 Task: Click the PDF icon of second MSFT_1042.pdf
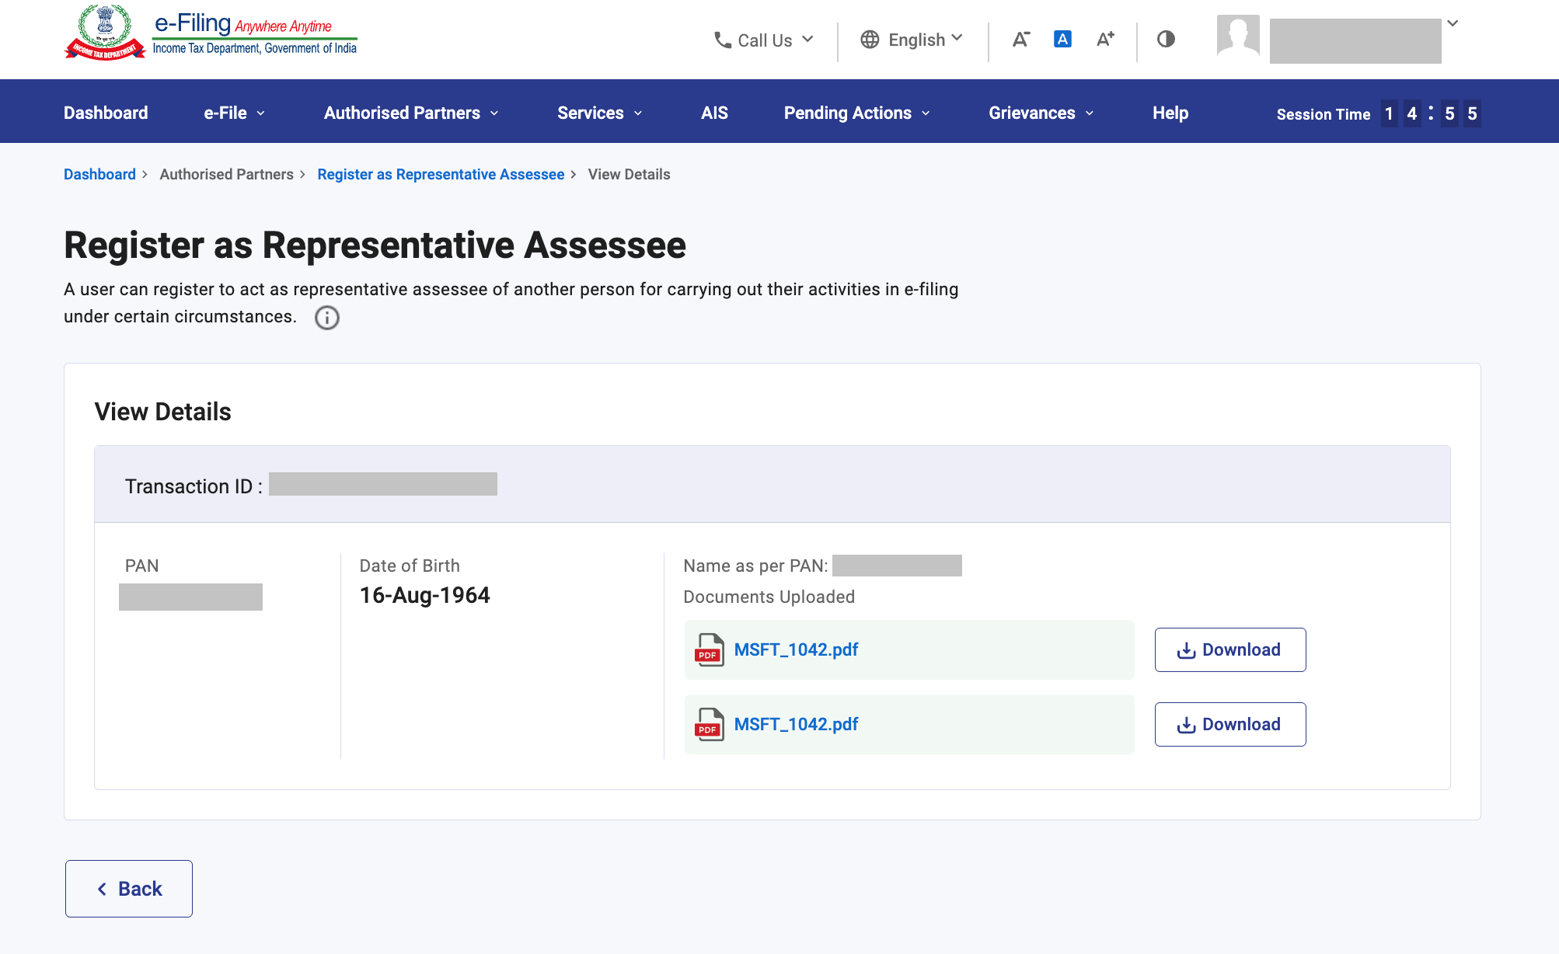click(x=709, y=724)
